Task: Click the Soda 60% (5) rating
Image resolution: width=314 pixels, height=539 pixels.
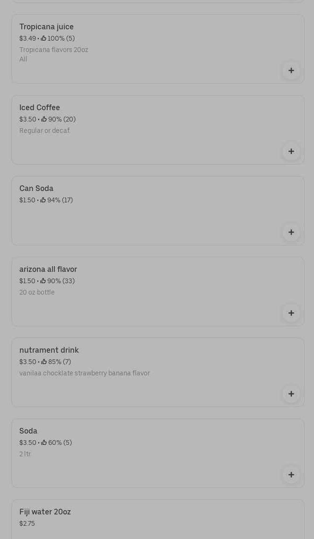Action: (x=56, y=443)
